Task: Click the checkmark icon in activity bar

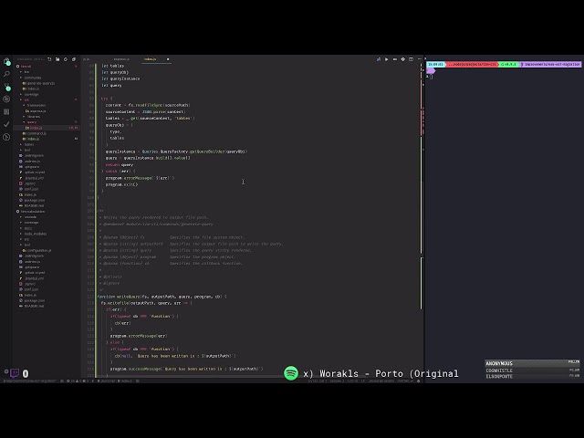Action: tap(6, 124)
